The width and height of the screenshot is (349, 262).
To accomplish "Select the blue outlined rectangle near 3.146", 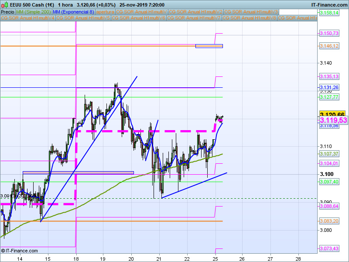I will 209,46.
